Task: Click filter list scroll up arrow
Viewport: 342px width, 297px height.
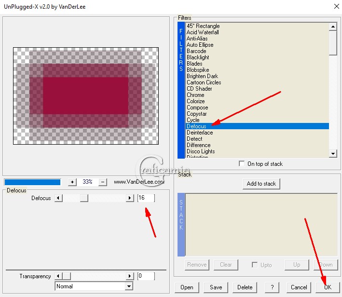Action: click(x=333, y=27)
